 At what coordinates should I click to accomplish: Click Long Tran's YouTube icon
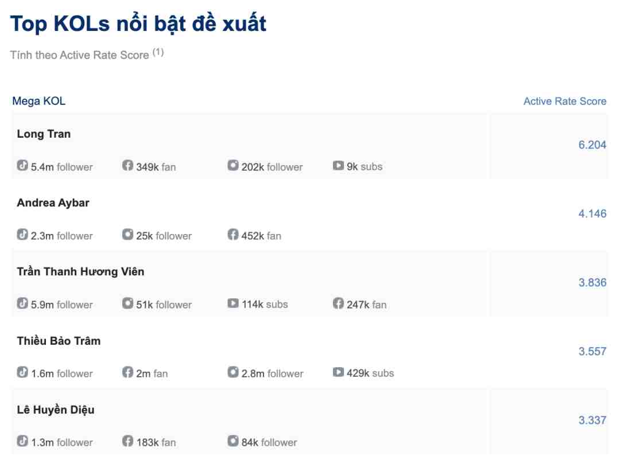[x=338, y=165]
